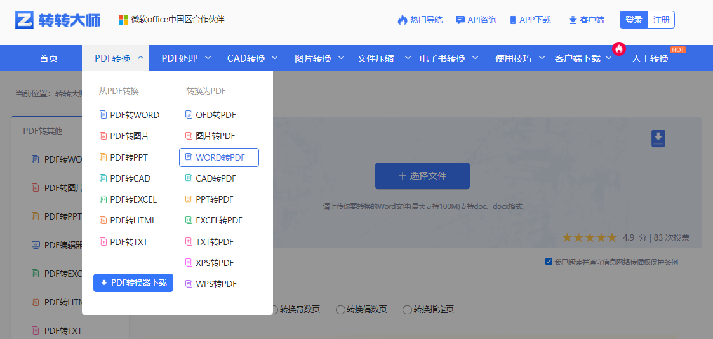
Task: Click the PDF转HTML icon in the dropdown menu
Action: pyautogui.click(x=103, y=220)
